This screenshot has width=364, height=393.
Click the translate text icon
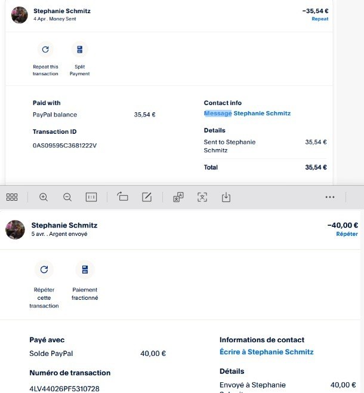pyautogui.click(x=178, y=197)
